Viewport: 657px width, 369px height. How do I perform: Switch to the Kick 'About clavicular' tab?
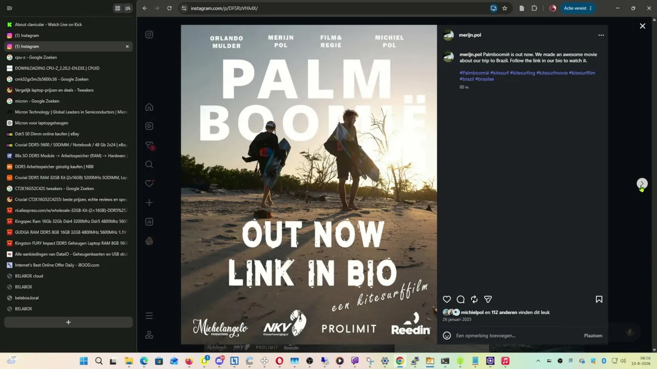(68, 25)
